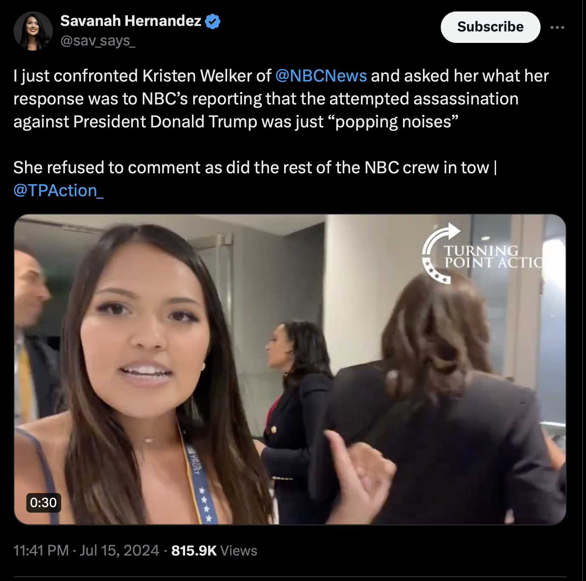Play the embedded video
The height and width of the screenshot is (581, 586).
coord(290,369)
